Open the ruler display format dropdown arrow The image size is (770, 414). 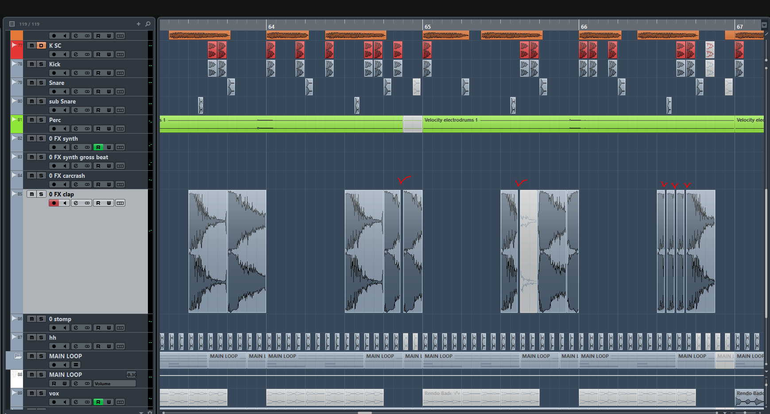764,25
